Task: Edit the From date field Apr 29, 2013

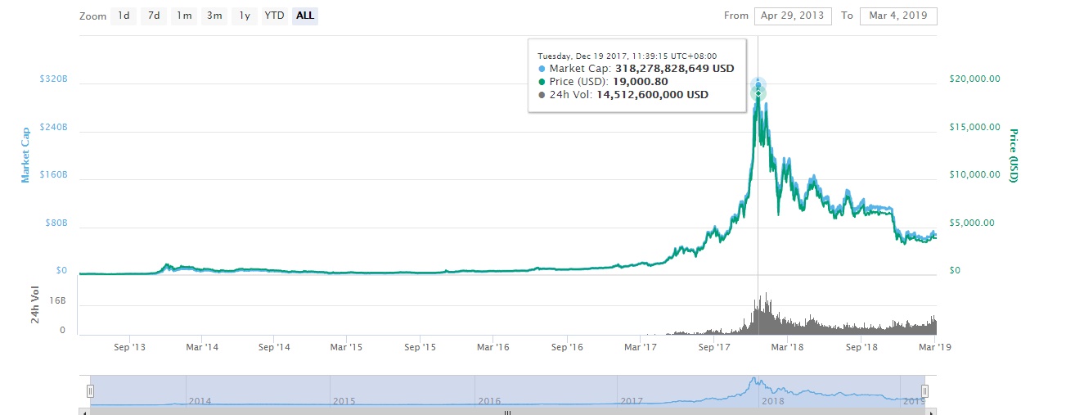Action: point(793,16)
